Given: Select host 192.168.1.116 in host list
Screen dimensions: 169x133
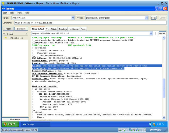Looking at the screenshot, I should [15, 38].
